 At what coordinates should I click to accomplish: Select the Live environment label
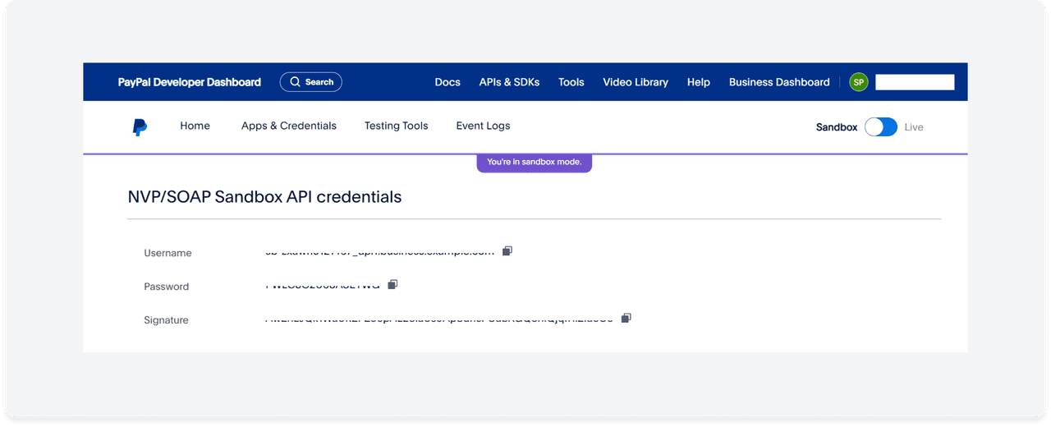pos(914,127)
